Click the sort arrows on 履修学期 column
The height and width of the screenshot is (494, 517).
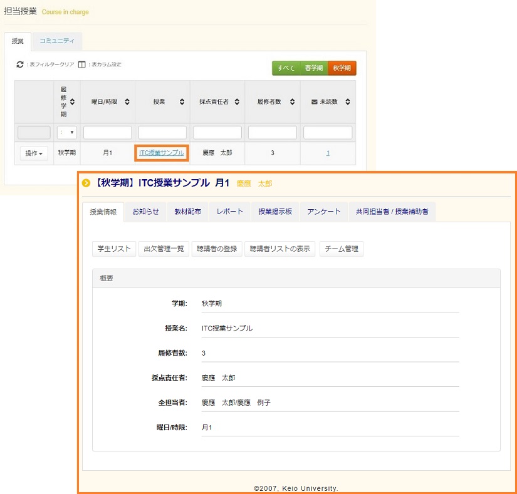(72, 101)
